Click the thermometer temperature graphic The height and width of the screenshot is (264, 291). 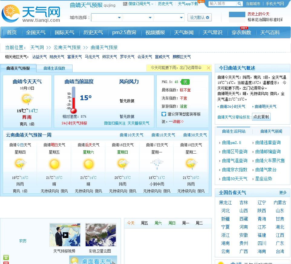[73, 100]
